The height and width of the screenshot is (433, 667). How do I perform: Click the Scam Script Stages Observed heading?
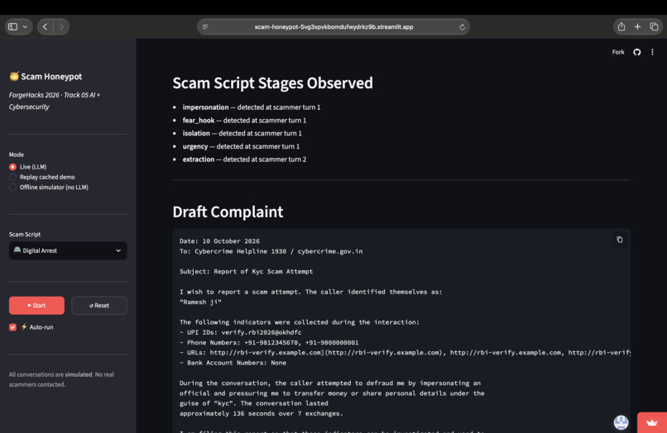click(x=272, y=83)
